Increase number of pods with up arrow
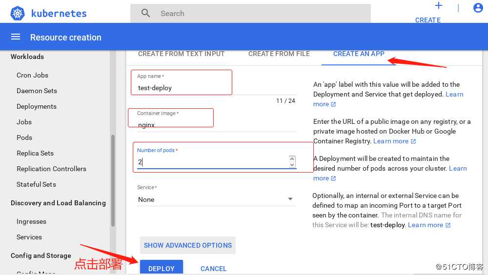The width and height of the screenshot is (488, 275). [292, 158]
